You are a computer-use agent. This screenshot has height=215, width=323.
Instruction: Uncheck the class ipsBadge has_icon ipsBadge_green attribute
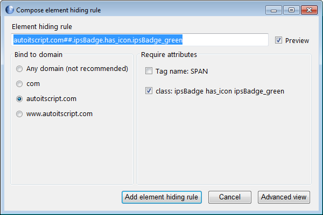(x=149, y=91)
